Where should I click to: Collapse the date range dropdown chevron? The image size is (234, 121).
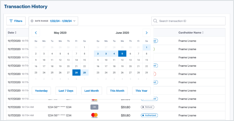[75, 21]
